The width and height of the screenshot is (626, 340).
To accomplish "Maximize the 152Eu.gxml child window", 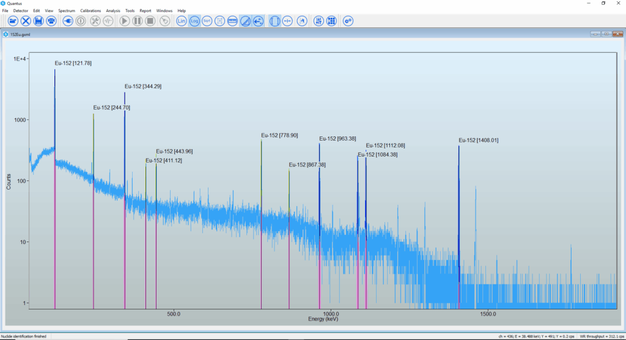I will pos(606,34).
